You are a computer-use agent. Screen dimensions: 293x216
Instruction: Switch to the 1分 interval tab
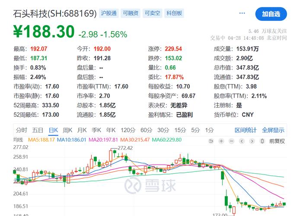point(209,130)
